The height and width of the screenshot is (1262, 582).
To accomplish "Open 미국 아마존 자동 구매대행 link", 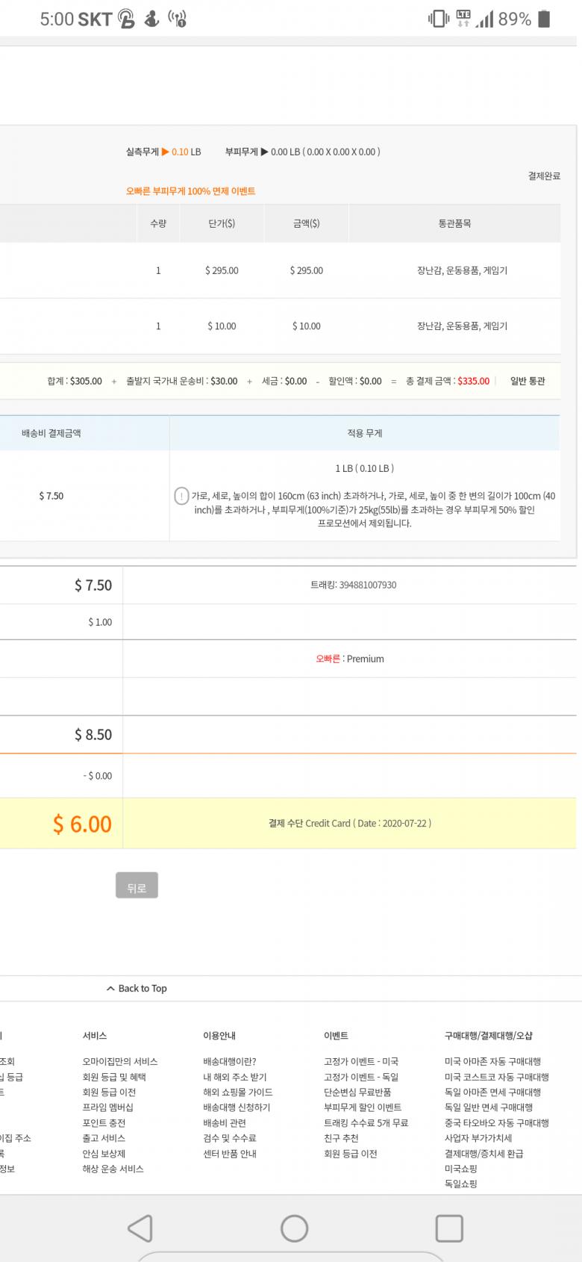I will pyautogui.click(x=492, y=1061).
